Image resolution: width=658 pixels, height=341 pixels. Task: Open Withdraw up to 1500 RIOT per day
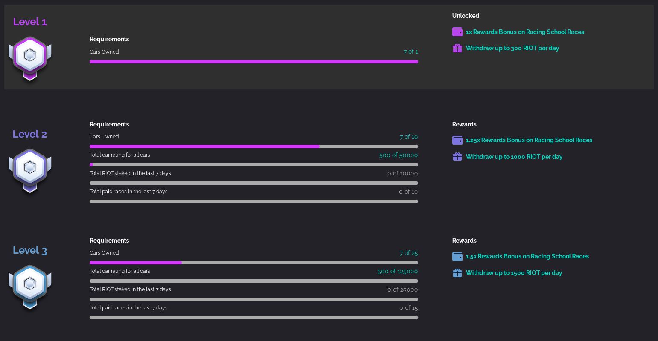click(x=514, y=273)
